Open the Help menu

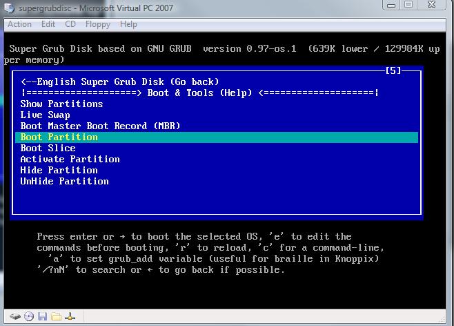(x=128, y=24)
